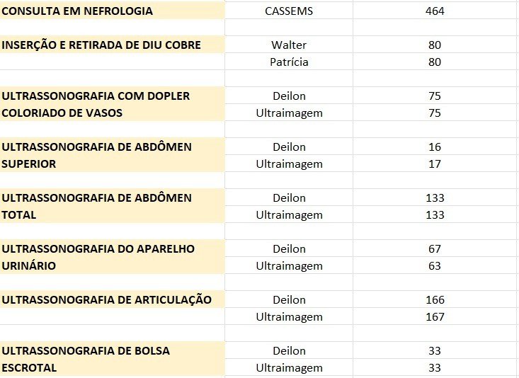
Task: Select the cell with value 167
Action: [x=435, y=316]
